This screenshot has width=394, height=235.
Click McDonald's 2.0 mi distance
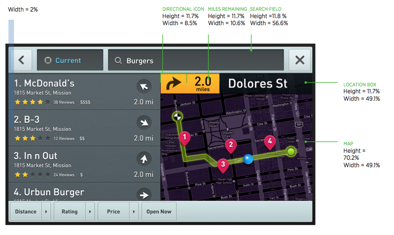pos(143,102)
